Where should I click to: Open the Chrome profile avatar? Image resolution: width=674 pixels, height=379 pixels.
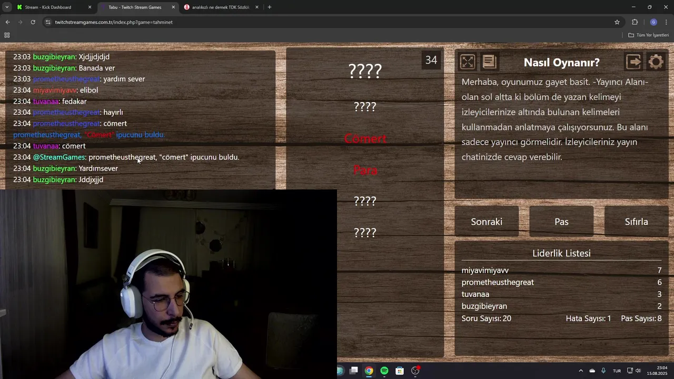[x=653, y=22]
